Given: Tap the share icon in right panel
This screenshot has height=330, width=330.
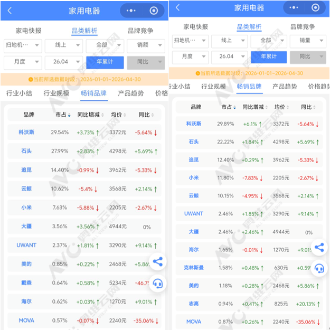Looking at the screenshot, I should tap(319, 248).
